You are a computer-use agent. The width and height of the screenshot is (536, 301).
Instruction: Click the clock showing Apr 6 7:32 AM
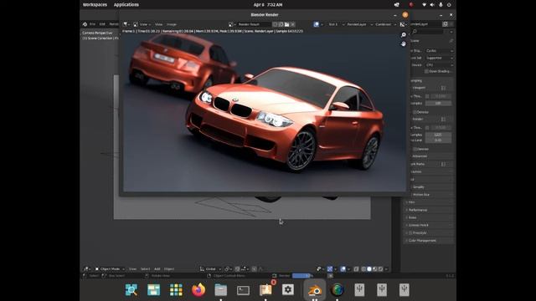point(268,5)
